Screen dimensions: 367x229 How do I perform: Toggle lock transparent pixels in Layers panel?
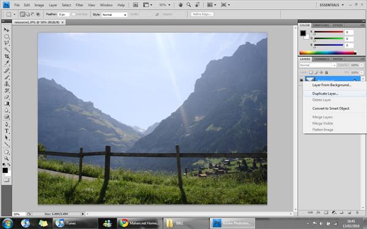311,73
